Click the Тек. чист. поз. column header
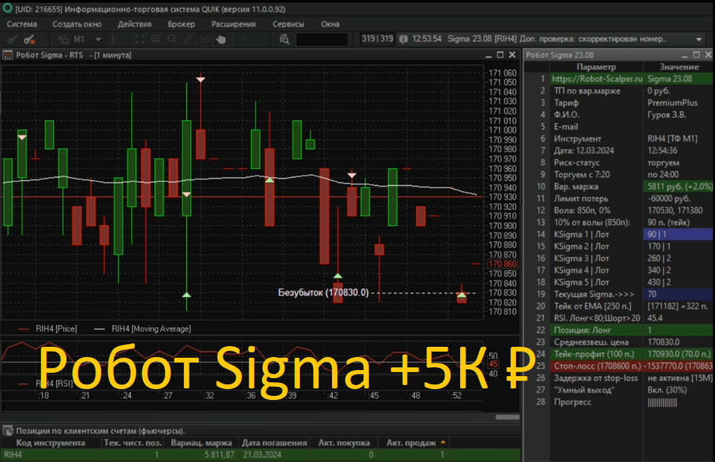The image size is (715, 462). coord(132,443)
